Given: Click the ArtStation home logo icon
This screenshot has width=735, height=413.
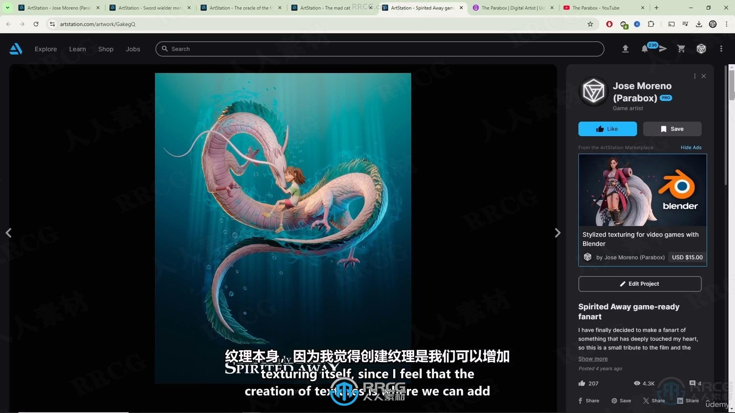Looking at the screenshot, I should pos(16,49).
